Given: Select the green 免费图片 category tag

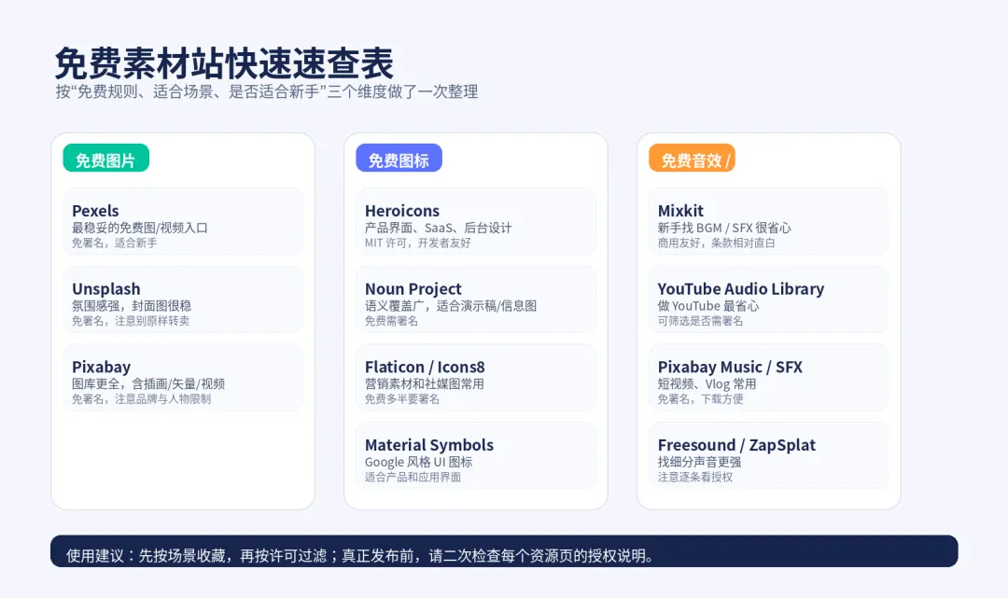Looking at the screenshot, I should point(106,158).
